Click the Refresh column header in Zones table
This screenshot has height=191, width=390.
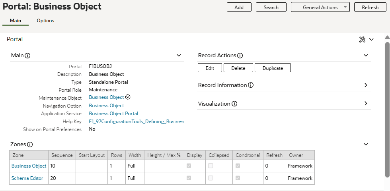tap(274, 155)
